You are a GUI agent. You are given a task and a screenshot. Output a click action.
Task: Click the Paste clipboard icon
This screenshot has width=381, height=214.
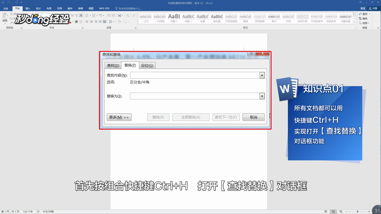5,16
